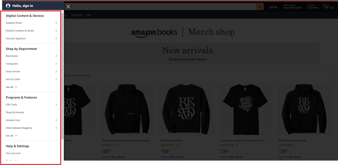Click the search magnifier button
Screen dimensions: 338x165
click(x=260, y=7)
